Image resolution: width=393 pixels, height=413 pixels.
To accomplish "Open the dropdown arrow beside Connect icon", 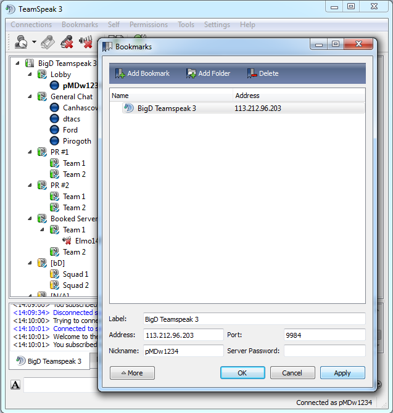I will (x=35, y=42).
